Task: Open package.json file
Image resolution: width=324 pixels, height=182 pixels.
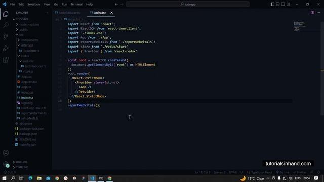Action: (28, 134)
